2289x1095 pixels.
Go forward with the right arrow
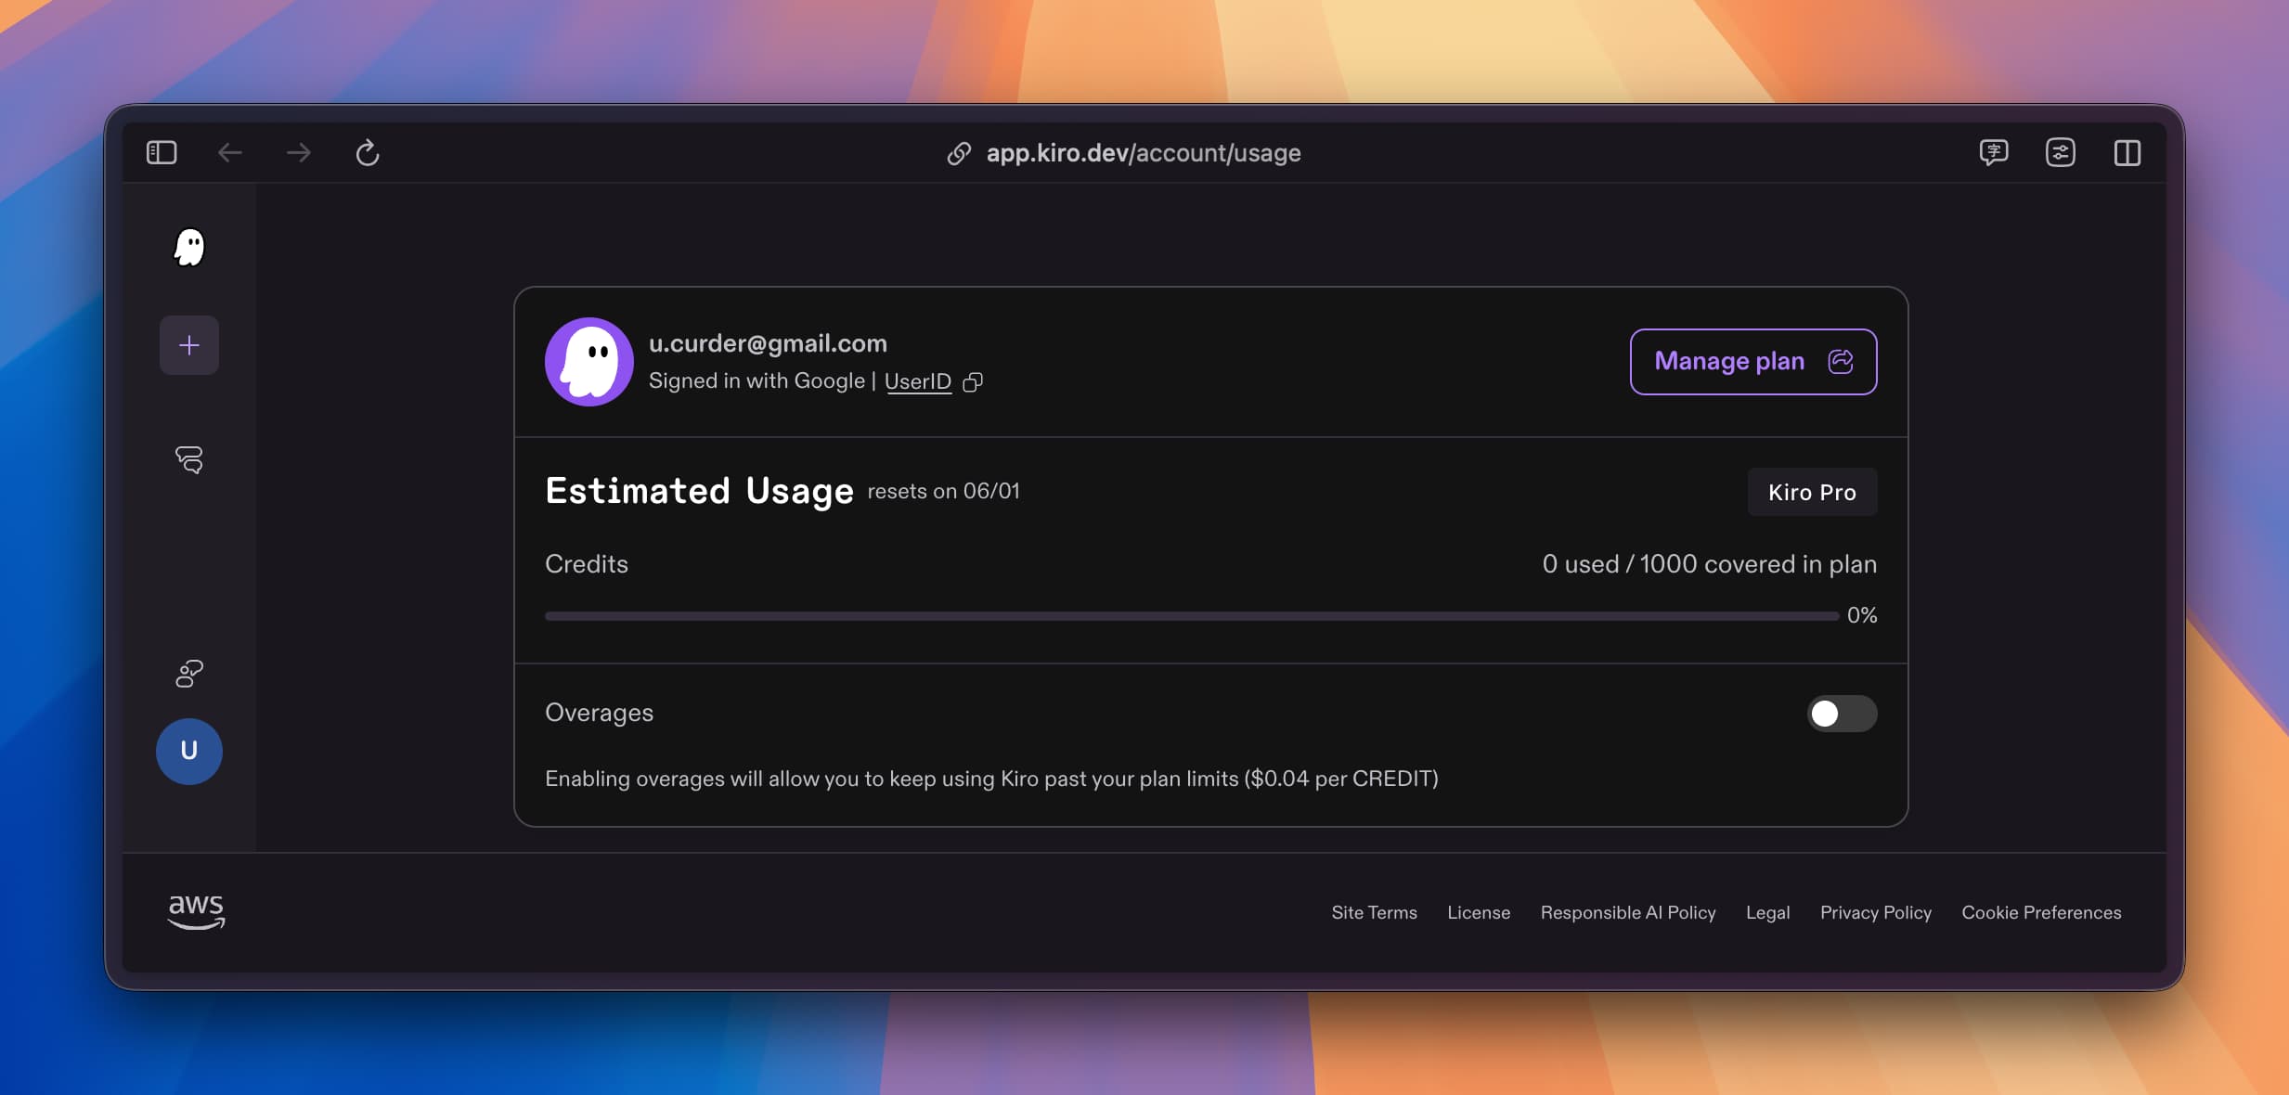[298, 152]
